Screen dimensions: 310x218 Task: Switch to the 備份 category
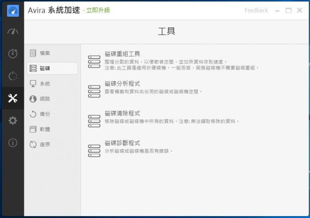52,114
